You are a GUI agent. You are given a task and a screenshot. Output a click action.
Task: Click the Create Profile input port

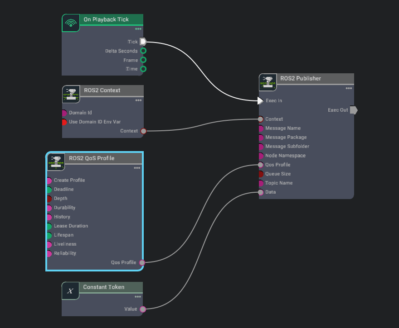click(x=49, y=181)
